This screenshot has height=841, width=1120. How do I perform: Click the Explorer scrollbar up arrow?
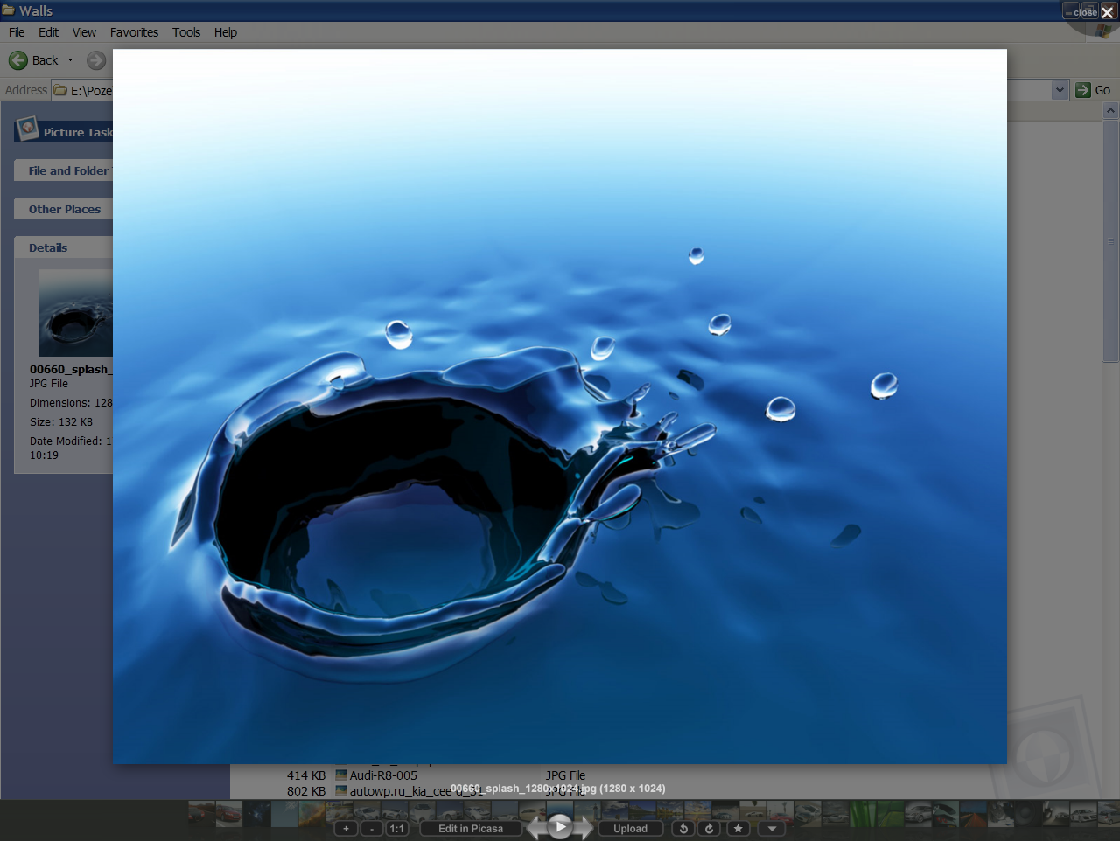click(x=1110, y=111)
